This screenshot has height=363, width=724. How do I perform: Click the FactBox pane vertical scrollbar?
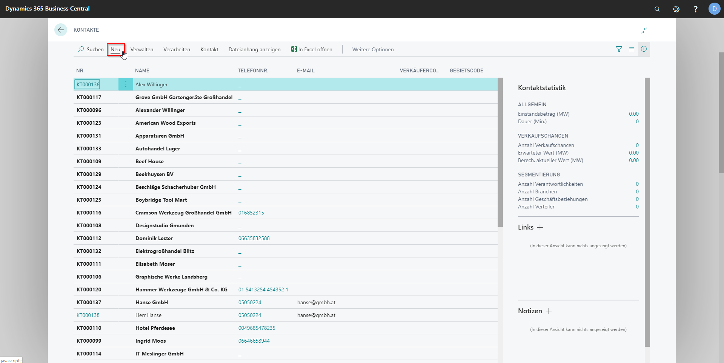click(647, 212)
